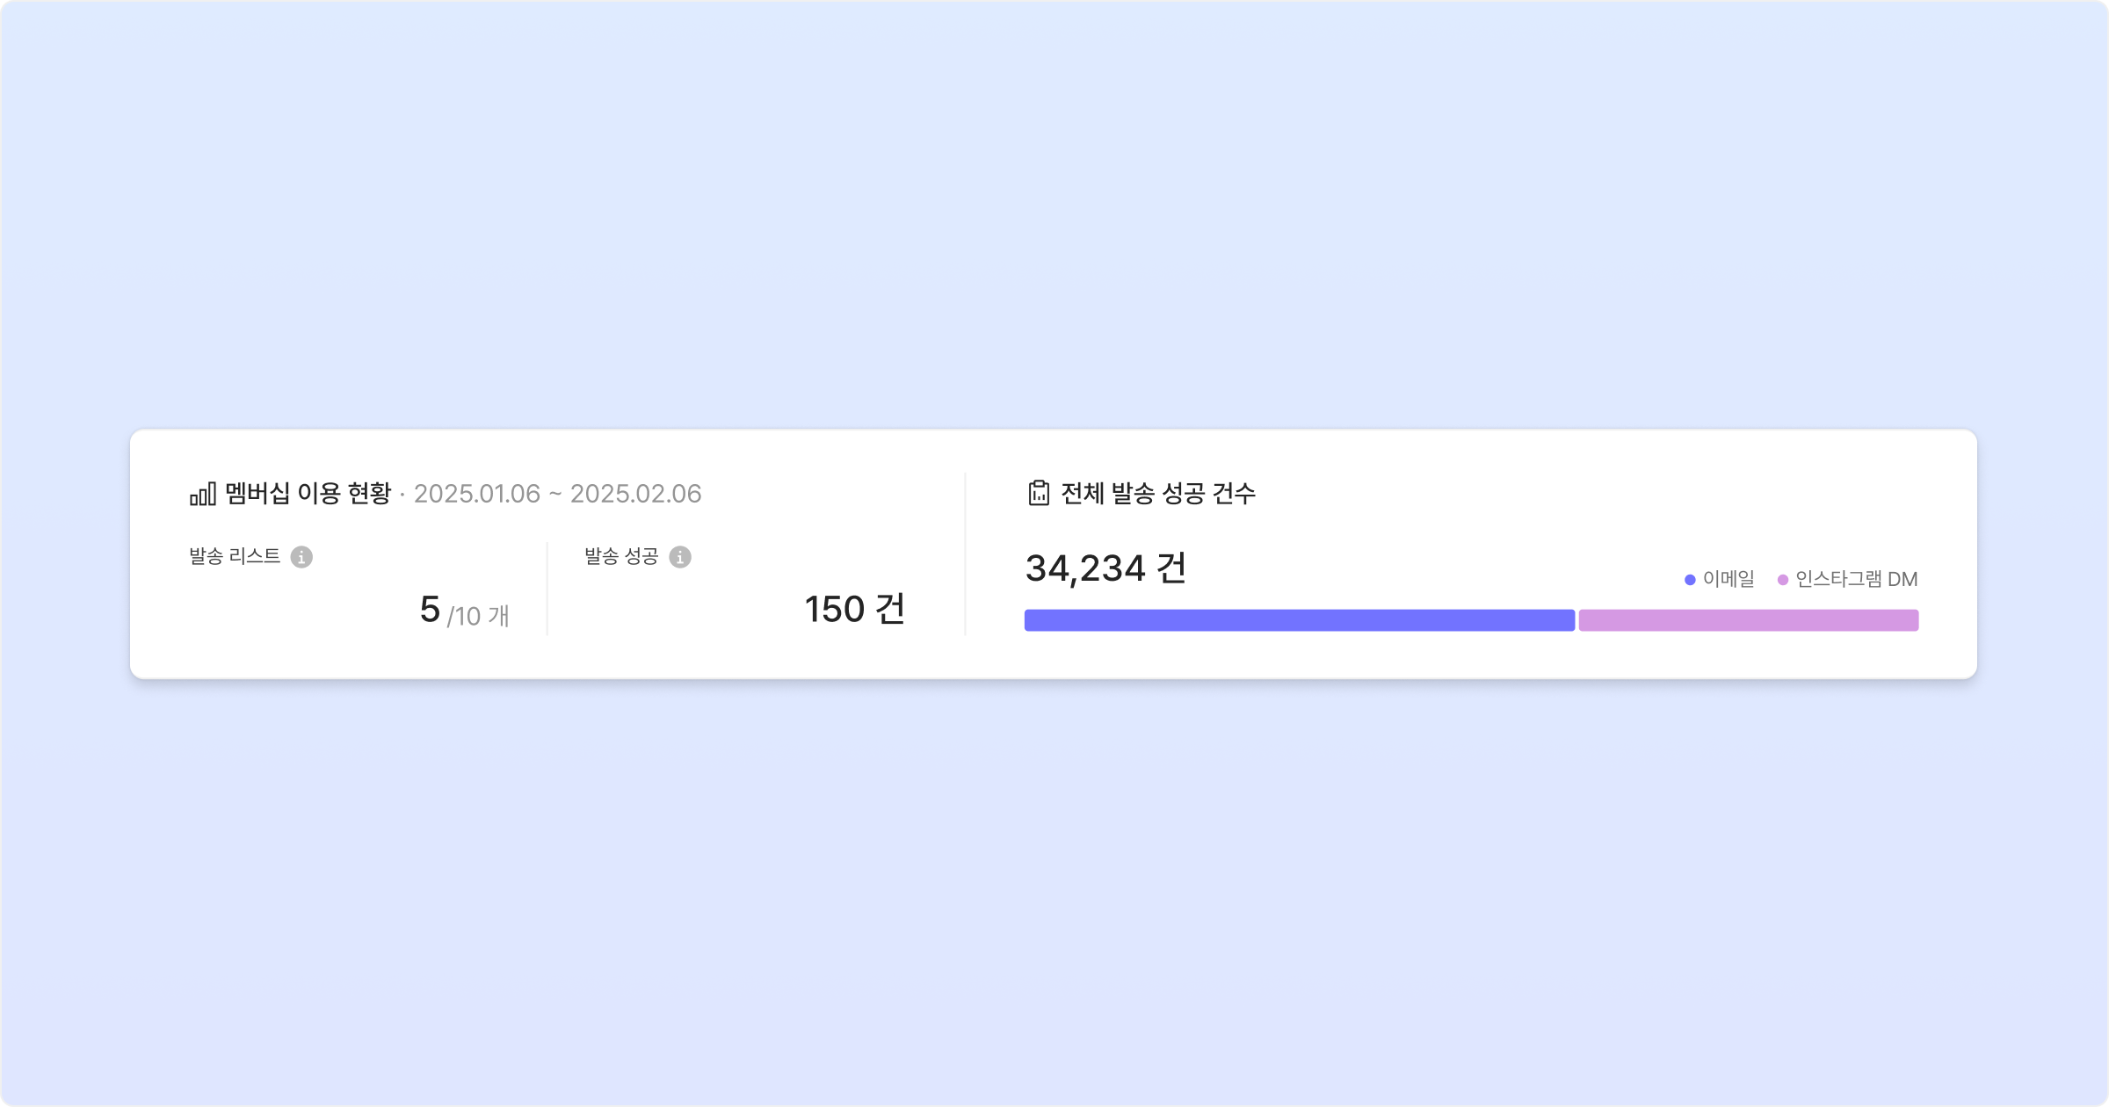Select the 전체 발송 성공 건수 heading
Image resolution: width=2109 pixels, height=1107 pixels.
[x=1158, y=494]
